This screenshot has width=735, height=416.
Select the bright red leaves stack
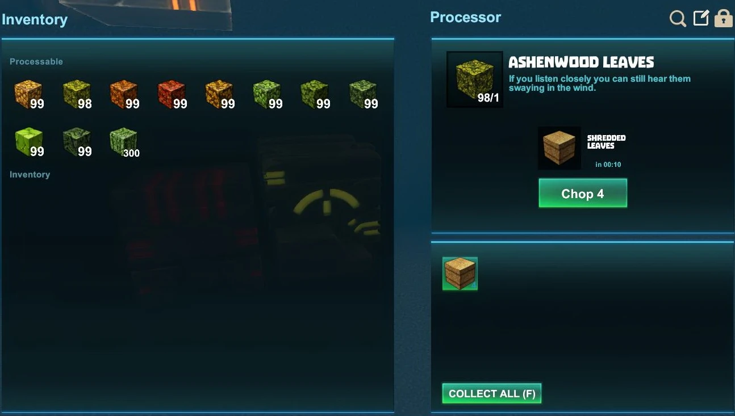click(x=172, y=94)
